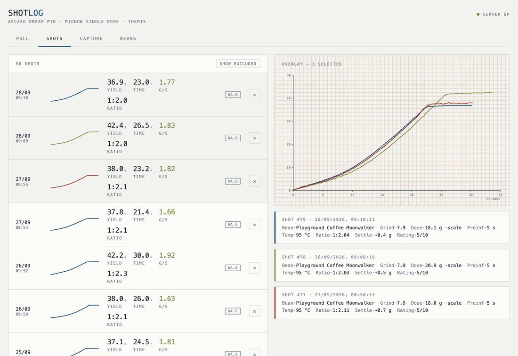Click the sparkline of the 26/09 09:50 shot
The image size is (518, 356).
(x=75, y=311)
